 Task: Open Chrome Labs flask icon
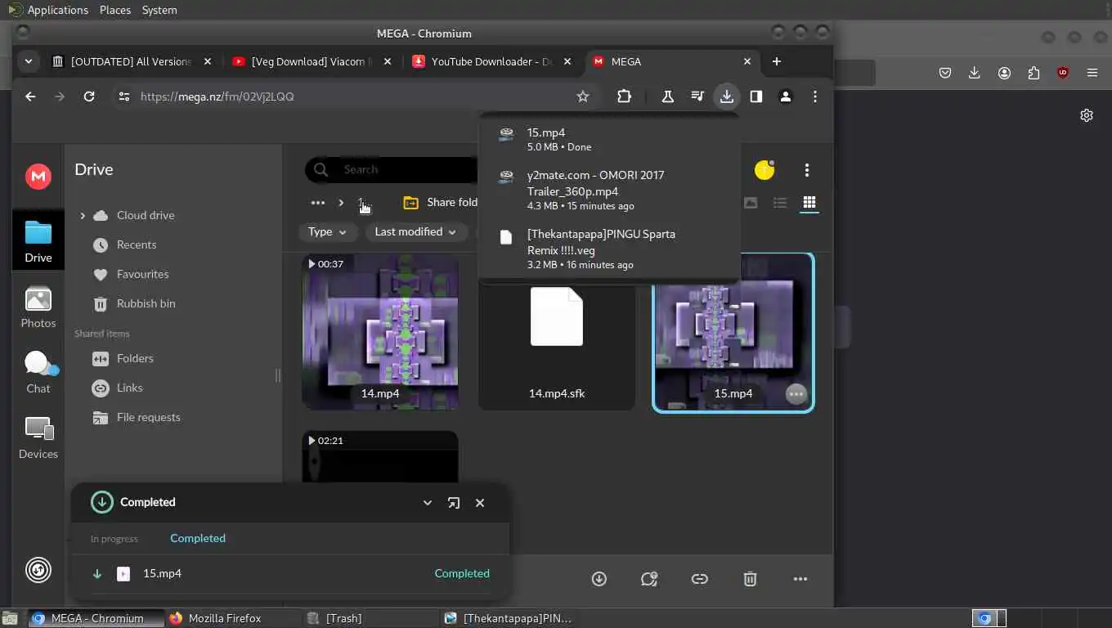click(667, 96)
